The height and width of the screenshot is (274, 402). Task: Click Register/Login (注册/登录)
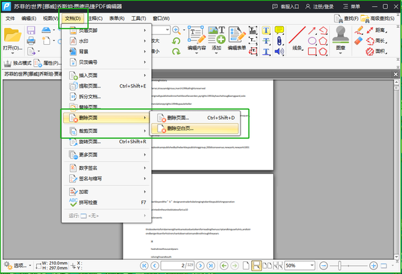pyautogui.click(x=319, y=7)
